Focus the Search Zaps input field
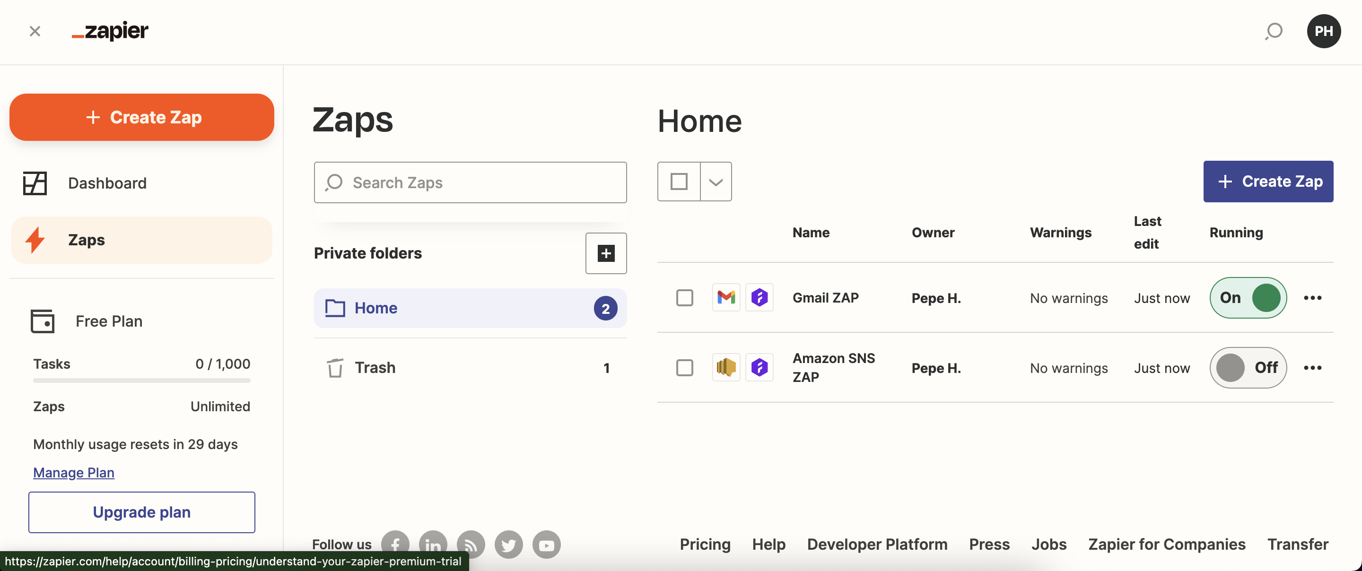The width and height of the screenshot is (1362, 571). pos(470,182)
